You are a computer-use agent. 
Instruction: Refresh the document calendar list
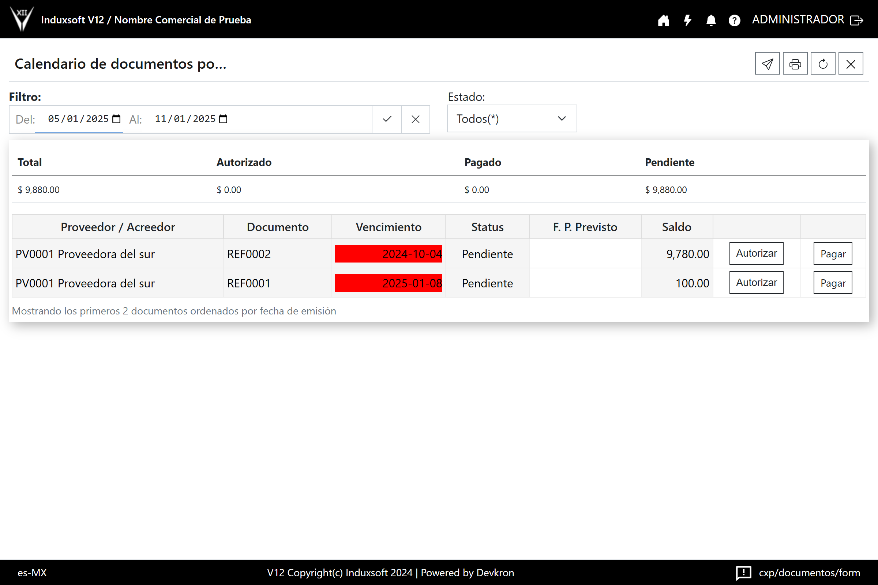(x=823, y=64)
